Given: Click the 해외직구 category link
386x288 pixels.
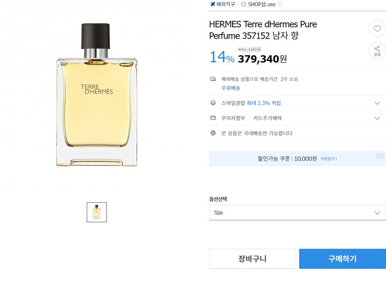Looking at the screenshot, I should [225, 4].
